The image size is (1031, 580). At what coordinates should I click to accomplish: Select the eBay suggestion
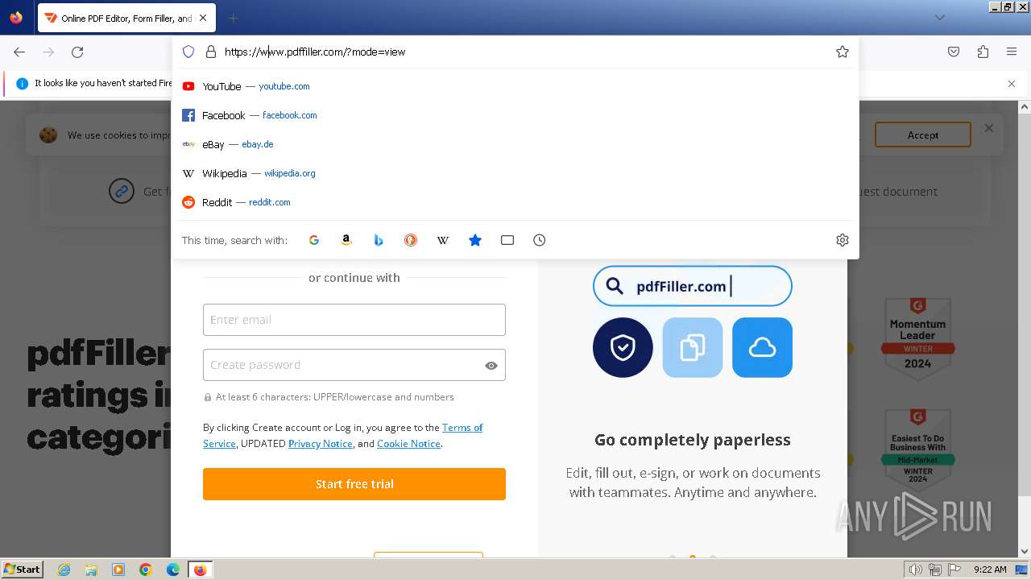tap(515, 144)
